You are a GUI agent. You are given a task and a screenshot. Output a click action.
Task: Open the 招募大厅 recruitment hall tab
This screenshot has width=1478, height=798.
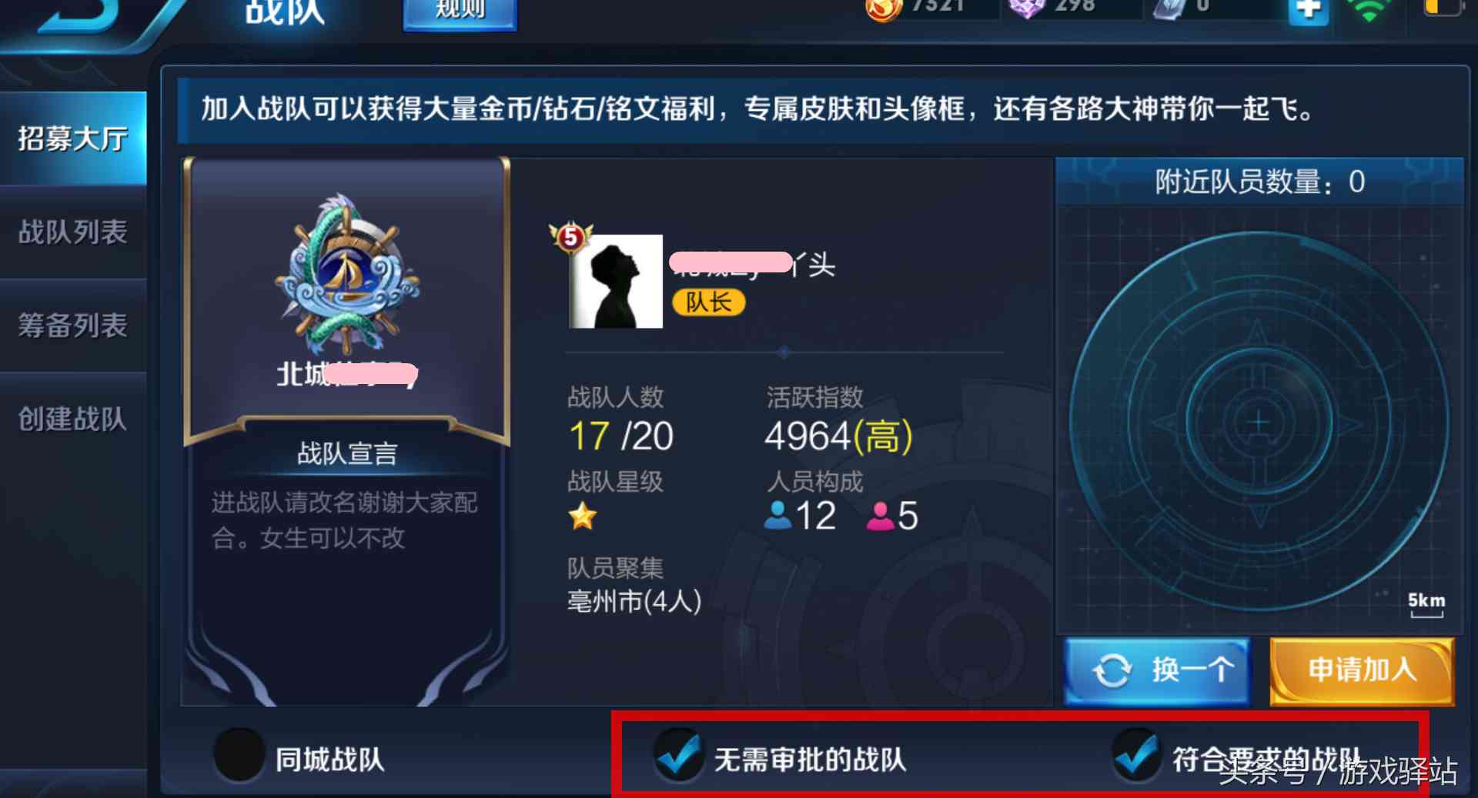(x=73, y=139)
